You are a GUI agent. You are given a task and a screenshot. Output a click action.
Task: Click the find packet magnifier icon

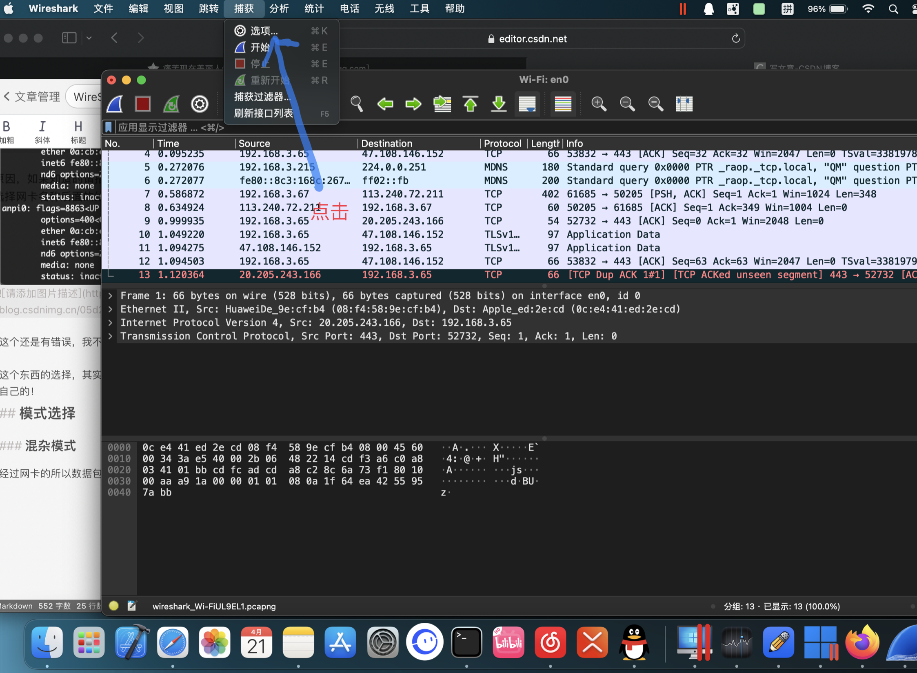[356, 104]
